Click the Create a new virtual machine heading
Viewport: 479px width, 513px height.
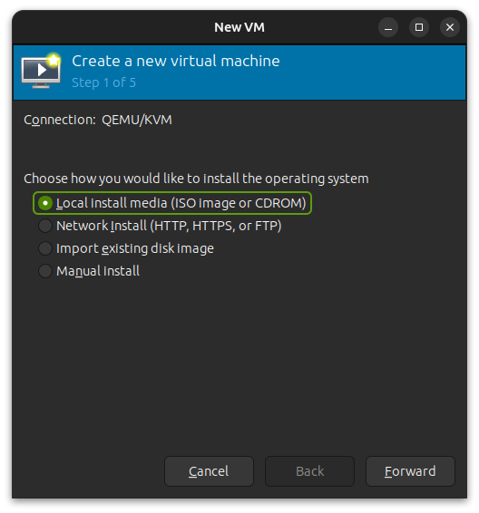click(176, 61)
